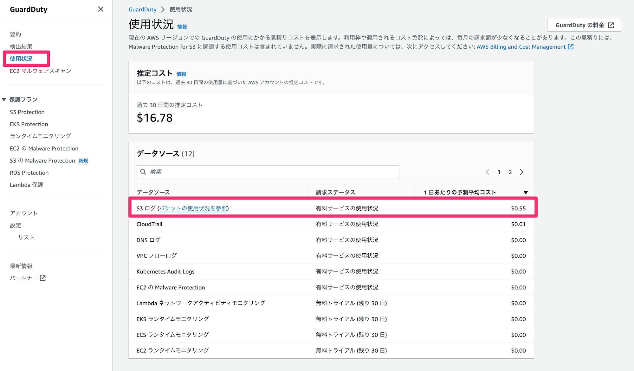Viewport: 634px width, 371px height.
Task: Open EC2 マルウェアスキャン page
Action: pyautogui.click(x=41, y=71)
